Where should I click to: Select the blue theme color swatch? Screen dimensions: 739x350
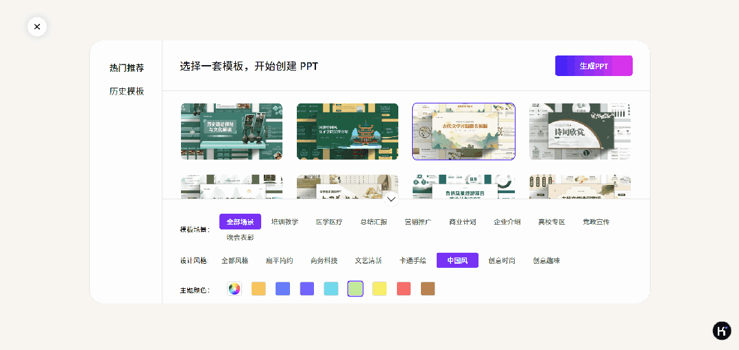coord(282,289)
